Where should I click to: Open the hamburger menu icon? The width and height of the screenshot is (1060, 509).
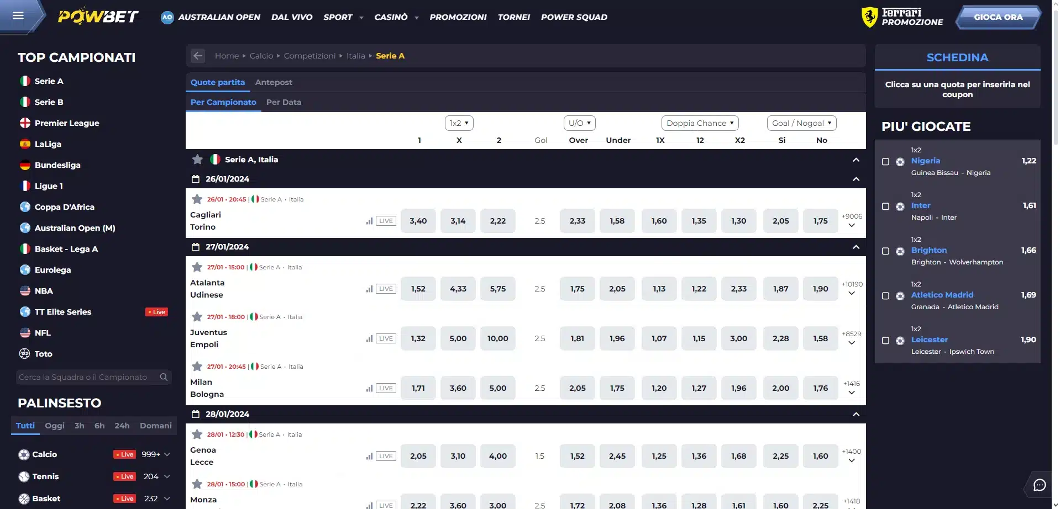(x=18, y=15)
